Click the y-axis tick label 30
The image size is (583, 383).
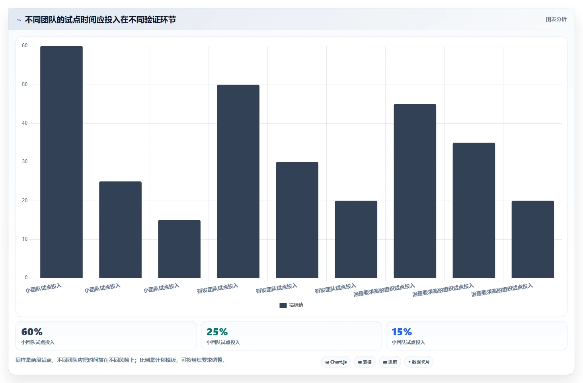pos(25,162)
